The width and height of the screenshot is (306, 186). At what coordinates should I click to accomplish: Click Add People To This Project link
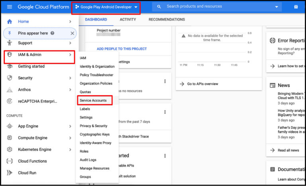coord(122,49)
